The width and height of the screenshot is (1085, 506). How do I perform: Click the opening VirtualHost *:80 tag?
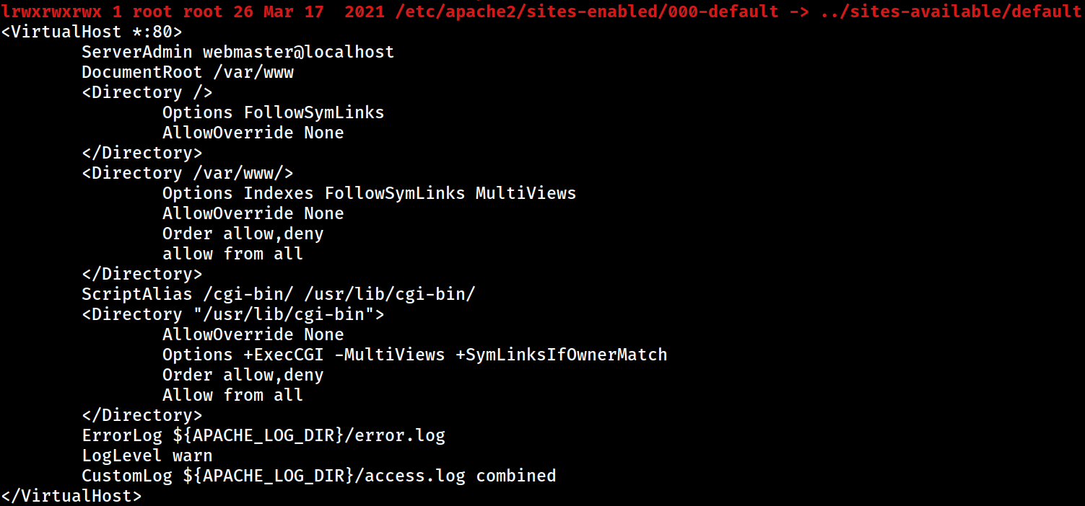tap(92, 32)
